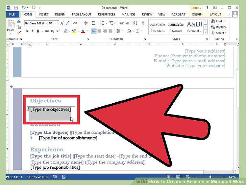This screenshot has width=246, height=185.
Task: Click the Type the objectives placeholder field
Action: 51,109
